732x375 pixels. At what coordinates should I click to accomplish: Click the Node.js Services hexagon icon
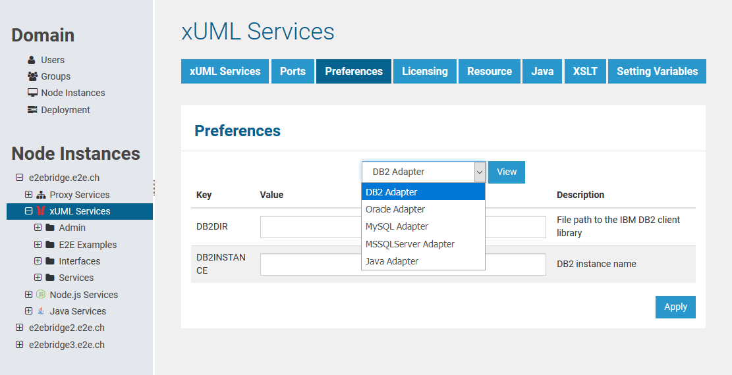[x=41, y=295]
